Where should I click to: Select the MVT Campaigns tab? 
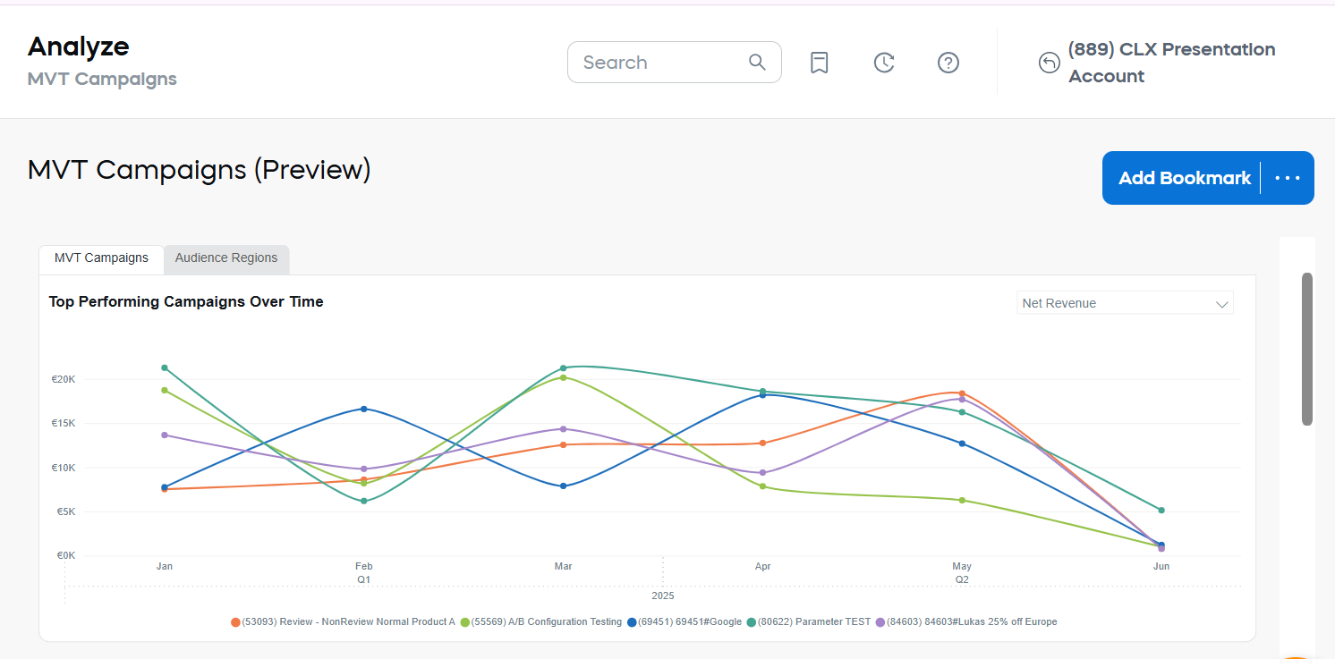(101, 258)
